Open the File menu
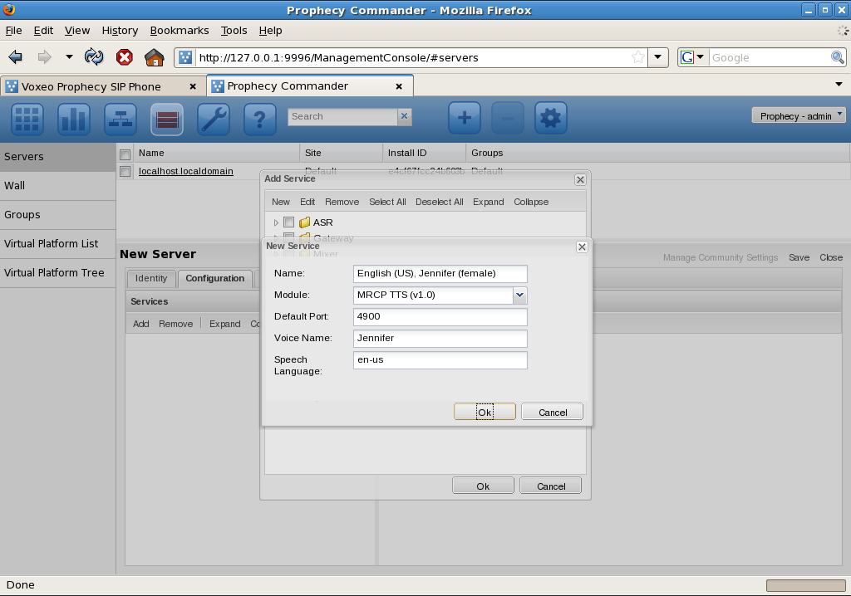Screen dimensions: 851x596 [13, 31]
